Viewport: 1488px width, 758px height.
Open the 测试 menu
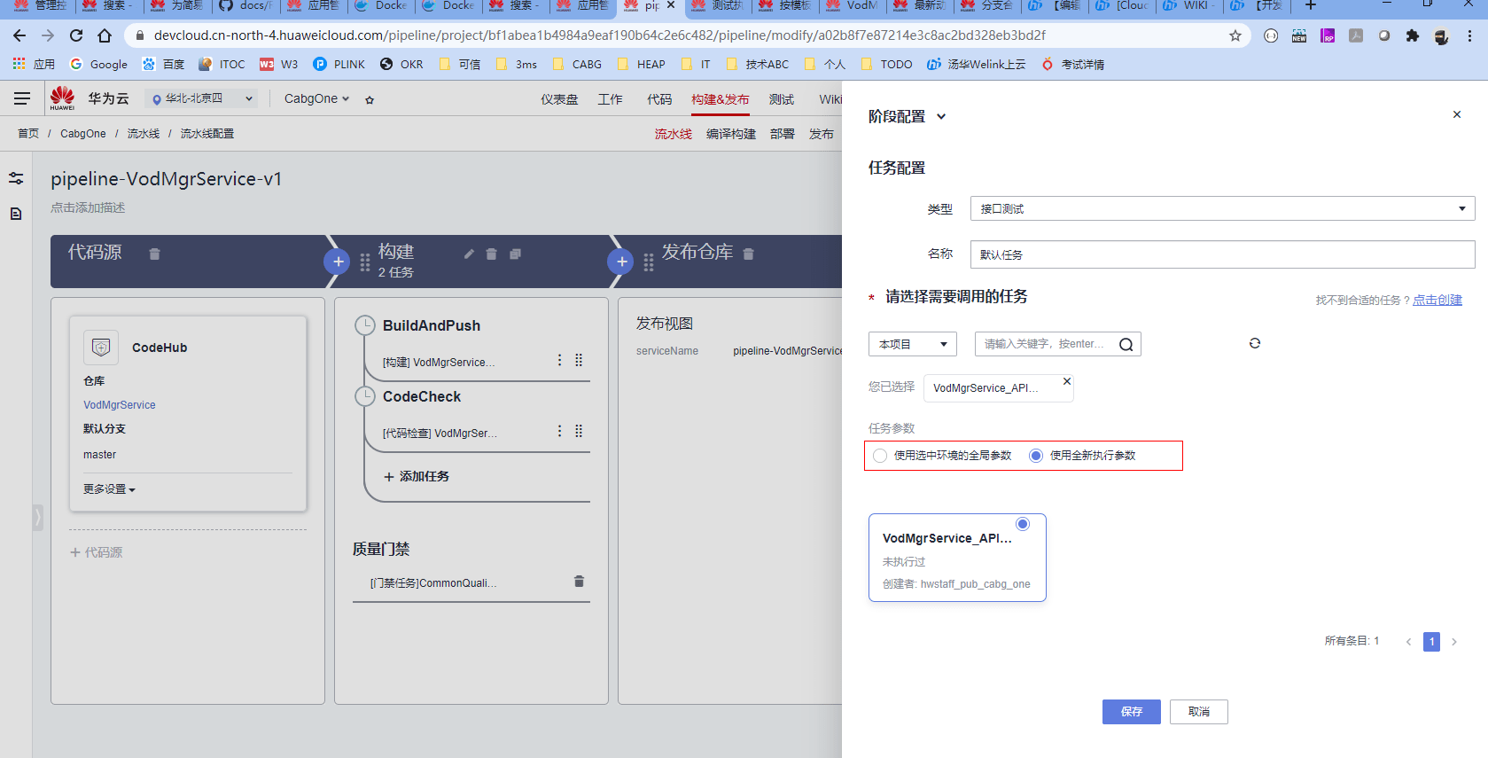point(782,99)
